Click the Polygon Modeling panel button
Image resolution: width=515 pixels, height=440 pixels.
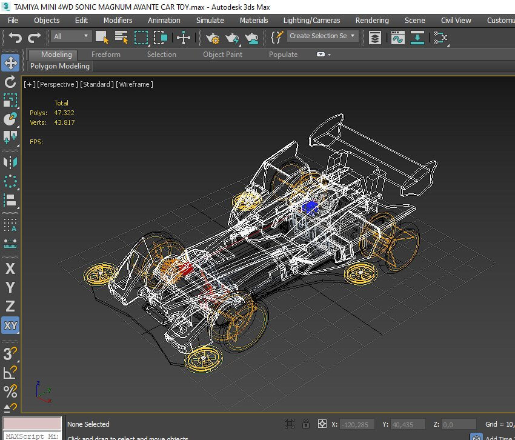pyautogui.click(x=60, y=66)
